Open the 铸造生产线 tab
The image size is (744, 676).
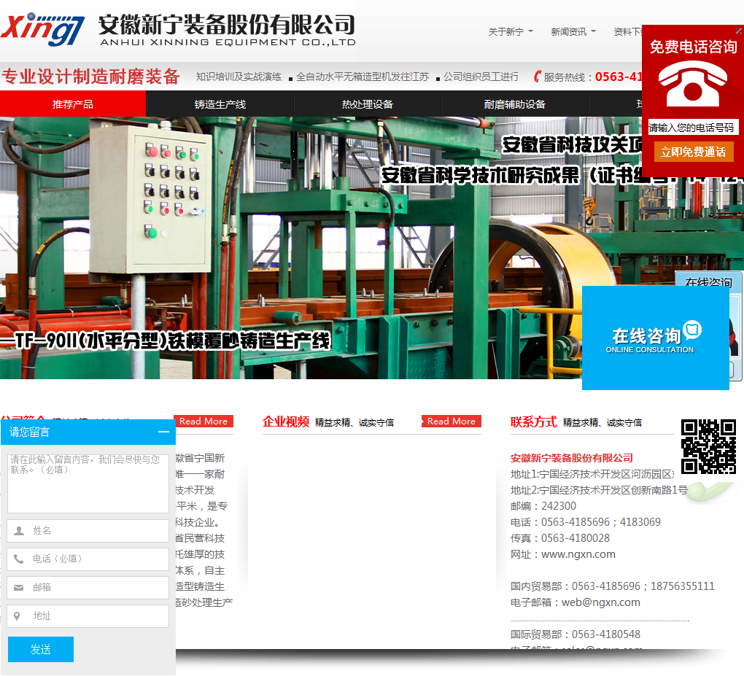220,104
